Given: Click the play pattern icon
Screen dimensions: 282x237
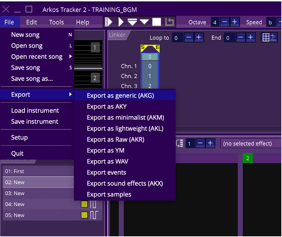Looking at the screenshot, I should point(121,22).
